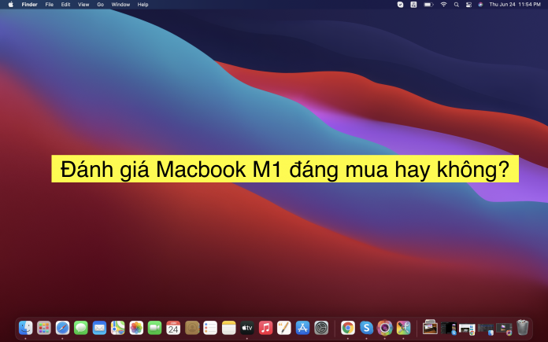Open the View menu
Screen dimensions: 548x342
83,5
